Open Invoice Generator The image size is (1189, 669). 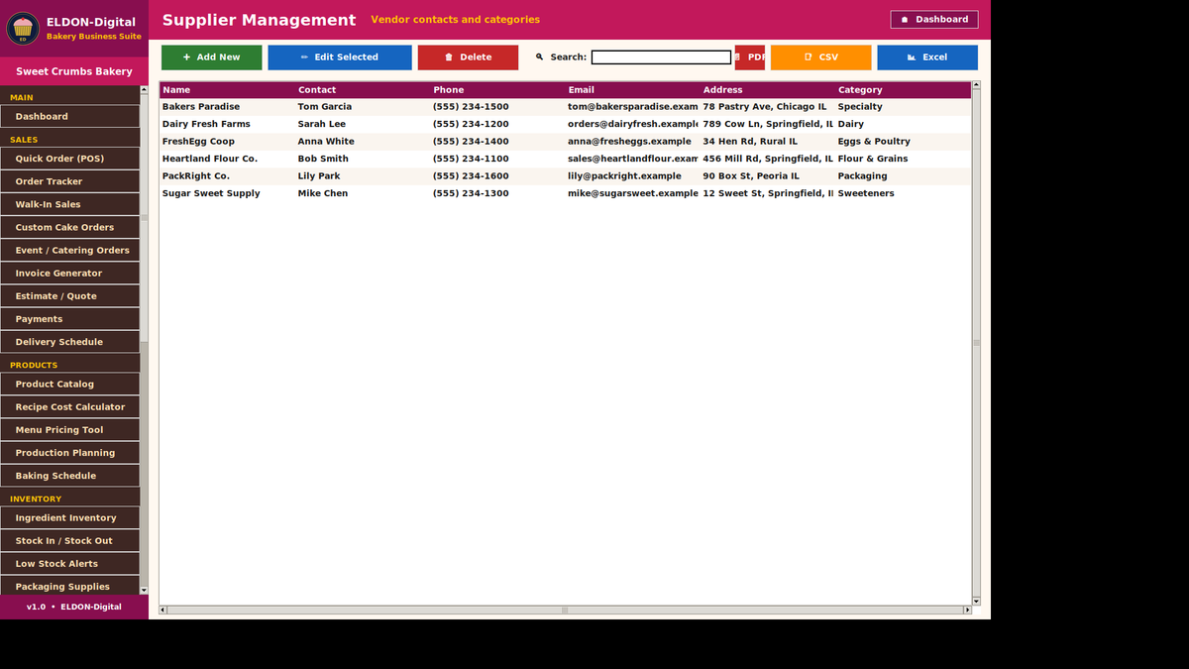69,274
